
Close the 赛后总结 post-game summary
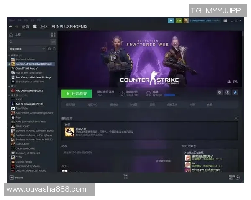click(x=236, y=118)
